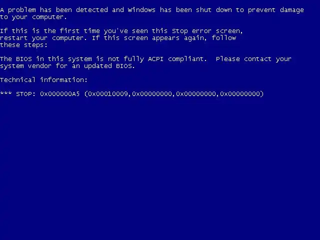The image size is (320, 240).
Task: Click 'these steps:' text
Action: tap(23, 45)
